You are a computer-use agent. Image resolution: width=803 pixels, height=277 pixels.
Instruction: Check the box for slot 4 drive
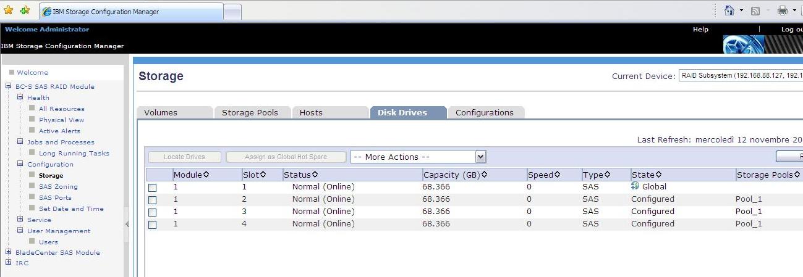pyautogui.click(x=153, y=225)
